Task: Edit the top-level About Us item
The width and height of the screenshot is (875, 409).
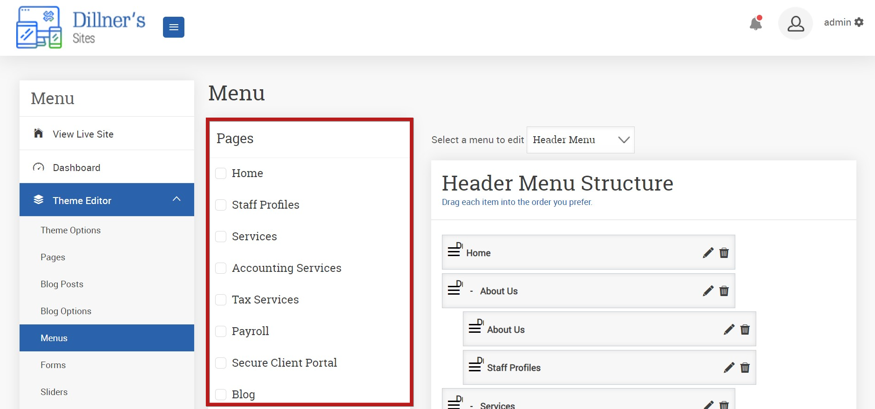Action: pos(708,291)
